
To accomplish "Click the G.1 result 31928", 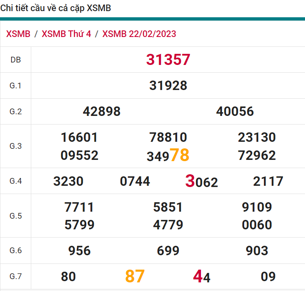I will [168, 85].
